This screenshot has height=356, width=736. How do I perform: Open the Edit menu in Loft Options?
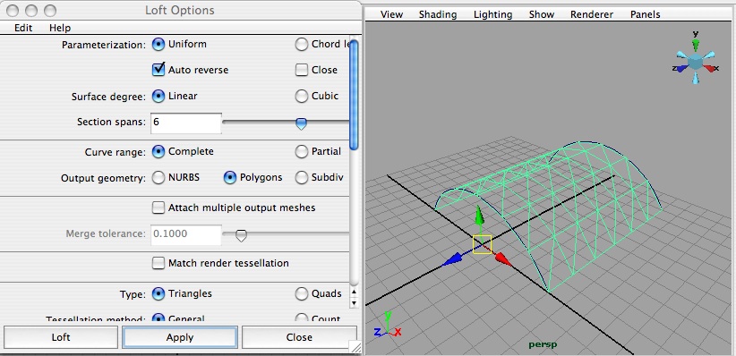(23, 28)
